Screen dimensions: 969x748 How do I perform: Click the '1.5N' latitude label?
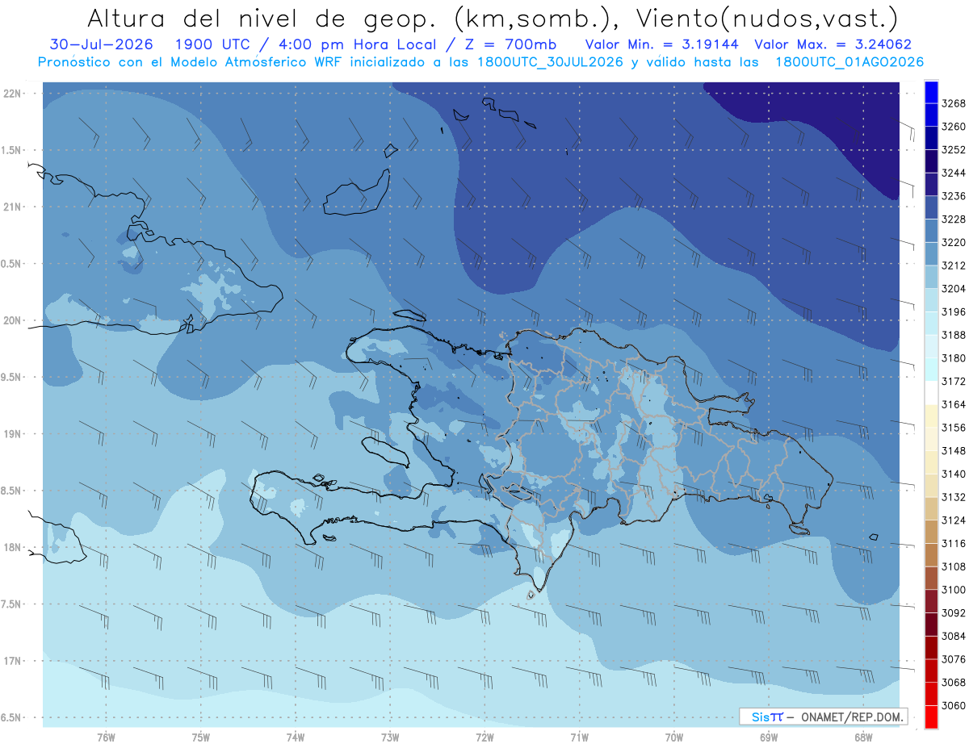coord(11,150)
